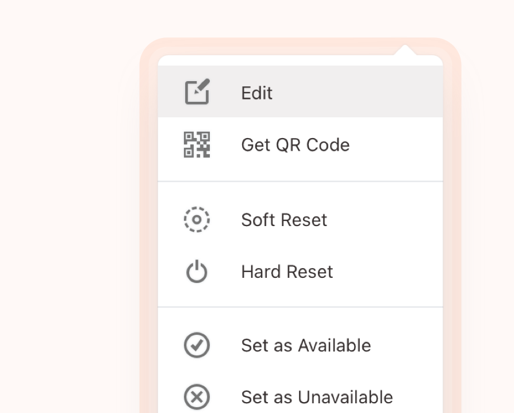Click empty area of highlighted Edit row
514x413 pixels.
point(368,93)
